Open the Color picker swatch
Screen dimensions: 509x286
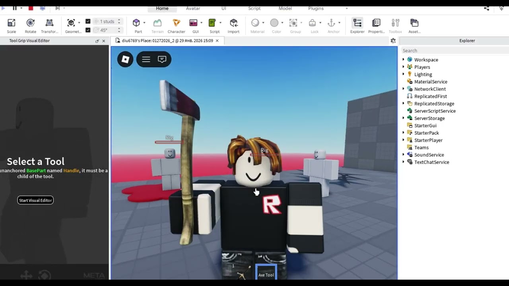pos(274,23)
